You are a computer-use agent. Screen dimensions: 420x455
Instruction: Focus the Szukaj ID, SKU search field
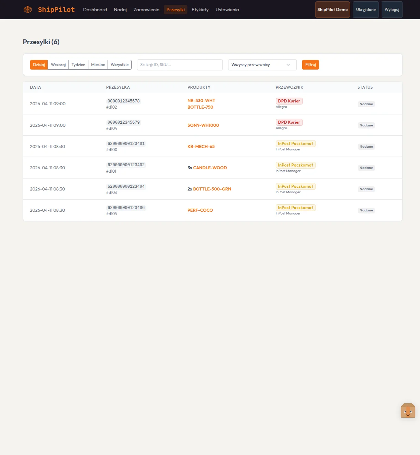coord(180,65)
